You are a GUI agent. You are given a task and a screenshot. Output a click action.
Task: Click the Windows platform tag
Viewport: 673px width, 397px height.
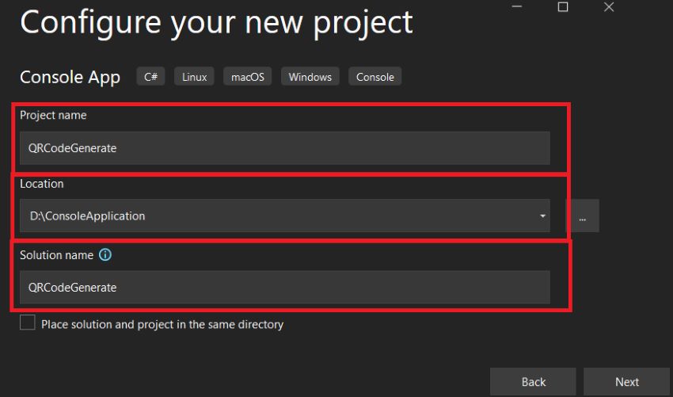click(x=310, y=77)
